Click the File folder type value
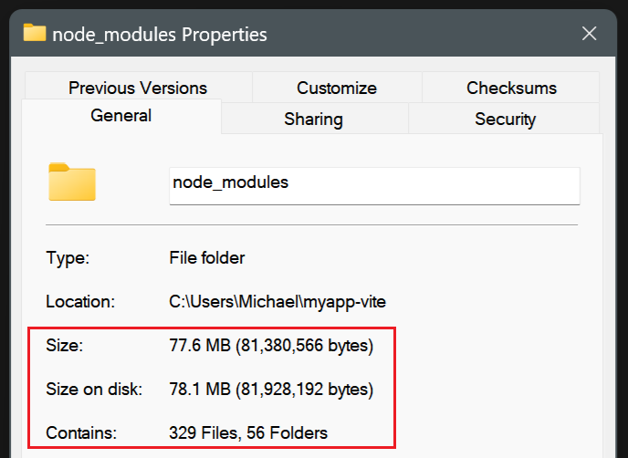 coord(206,258)
